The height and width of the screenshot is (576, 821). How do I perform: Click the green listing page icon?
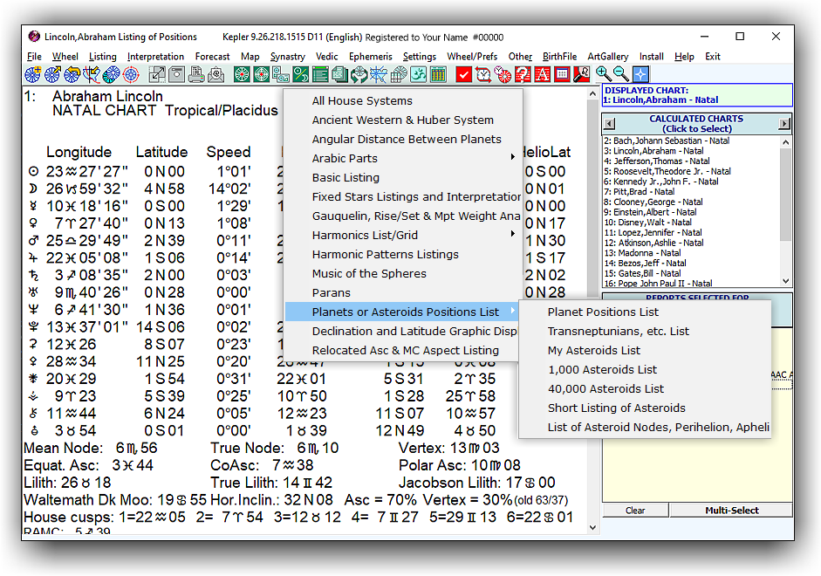tap(320, 75)
